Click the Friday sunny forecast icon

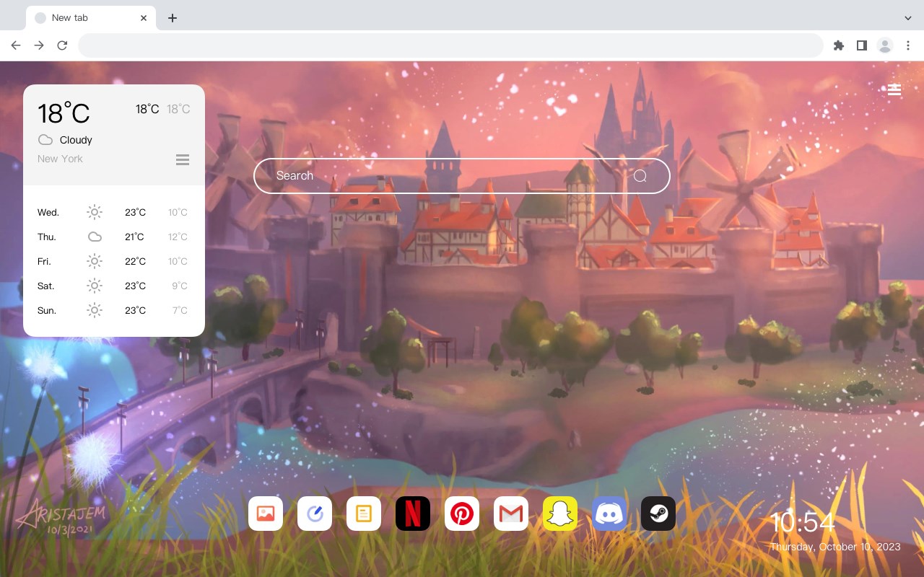click(95, 261)
